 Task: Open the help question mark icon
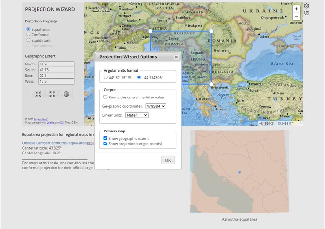pyautogui.click(x=306, y=13)
